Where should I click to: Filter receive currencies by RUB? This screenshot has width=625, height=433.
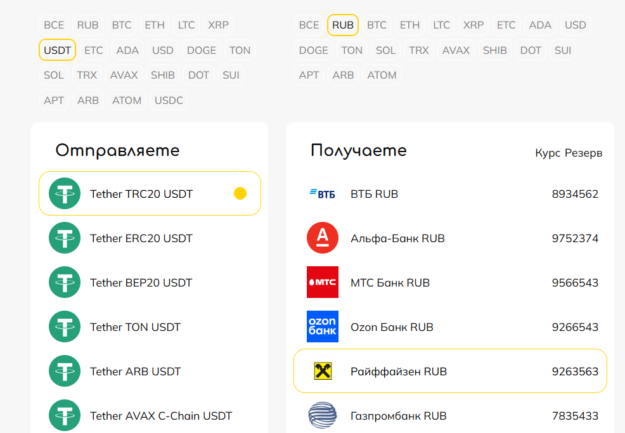click(343, 25)
